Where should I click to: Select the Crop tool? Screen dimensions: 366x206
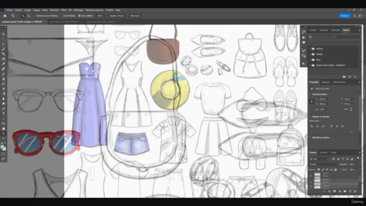point(3,54)
